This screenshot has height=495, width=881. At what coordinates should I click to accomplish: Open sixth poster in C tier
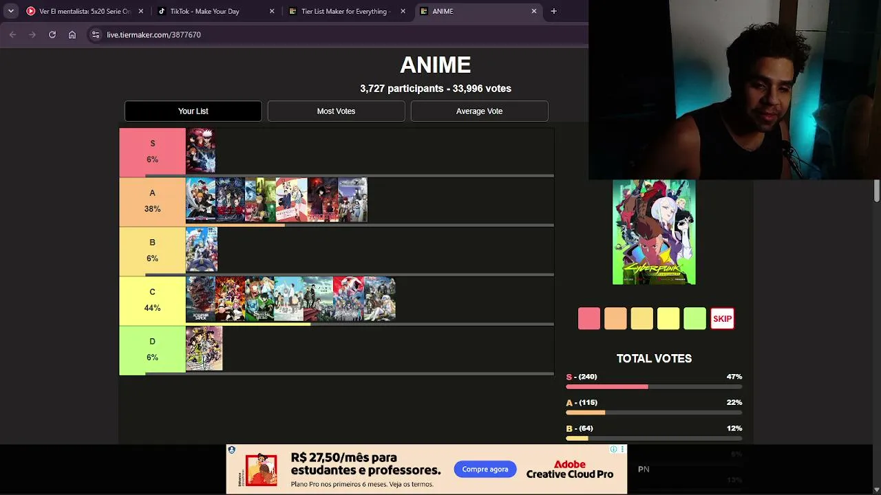pos(348,299)
